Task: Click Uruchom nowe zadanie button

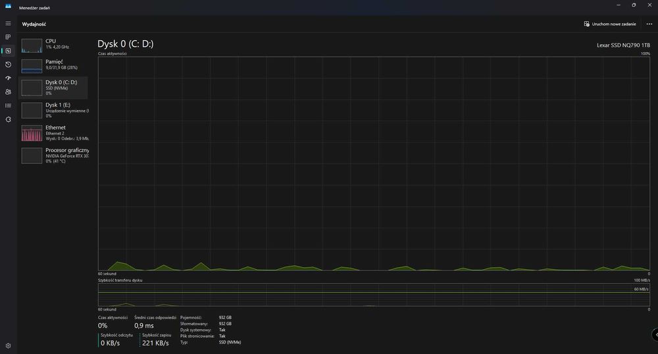Action: tap(610, 24)
